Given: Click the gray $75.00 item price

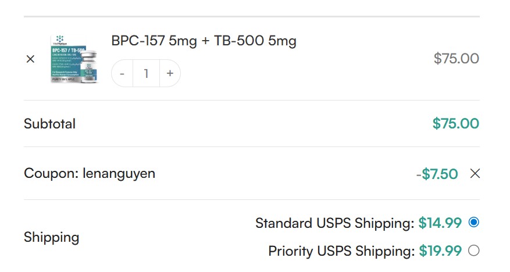Looking at the screenshot, I should click(x=456, y=59).
